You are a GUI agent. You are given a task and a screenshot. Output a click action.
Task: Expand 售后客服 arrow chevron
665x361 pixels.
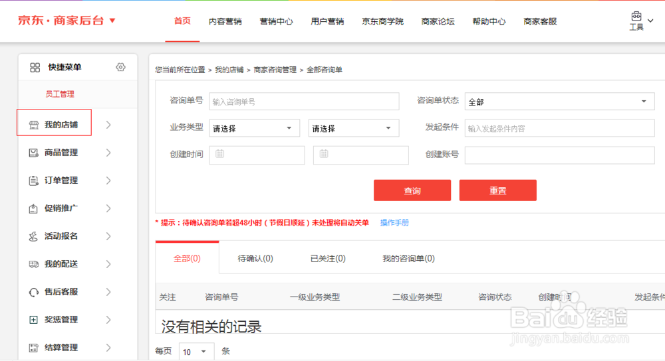(x=108, y=292)
